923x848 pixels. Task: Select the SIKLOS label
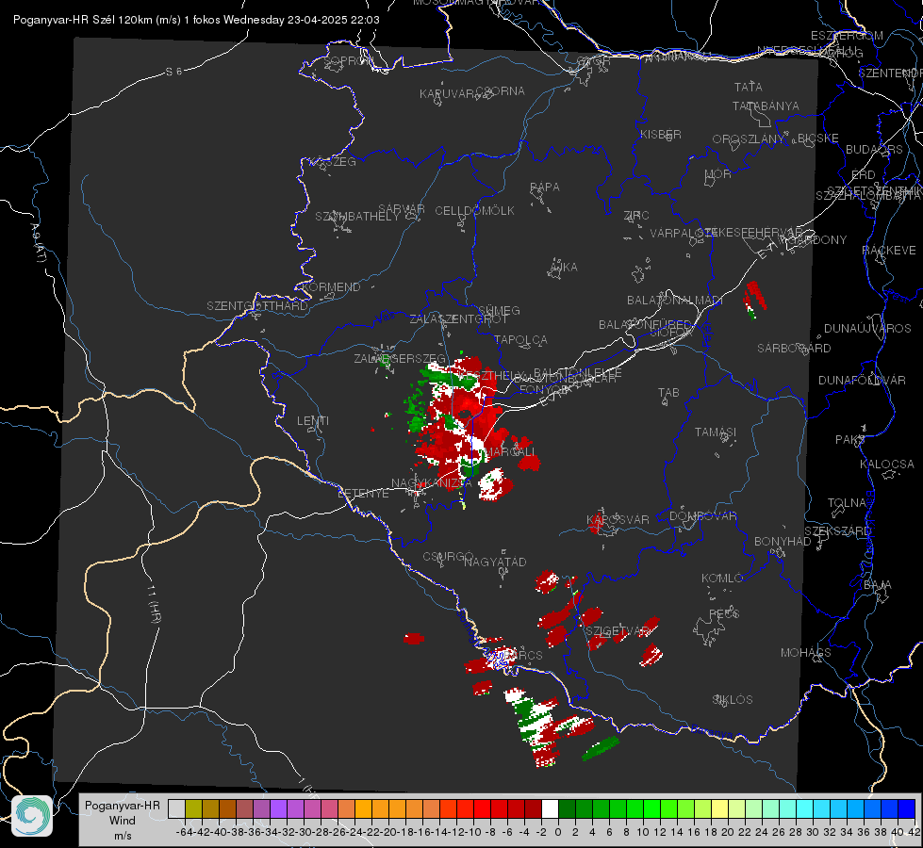[733, 700]
